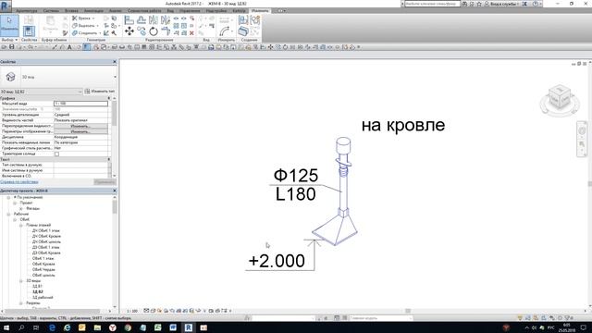This screenshot has height=333, width=592.
Task: Open the Revit application menu button
Action: coord(6,6)
